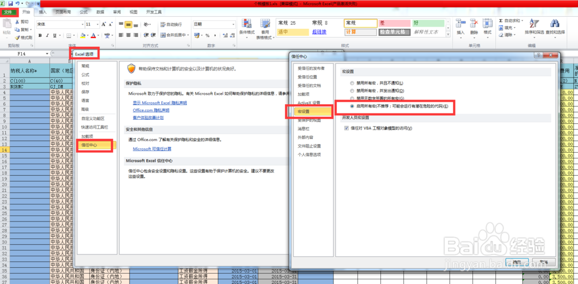This screenshot has width=578, height=284.
Task: Select 'Disable all macros with notification' radio
Action: 353,90
